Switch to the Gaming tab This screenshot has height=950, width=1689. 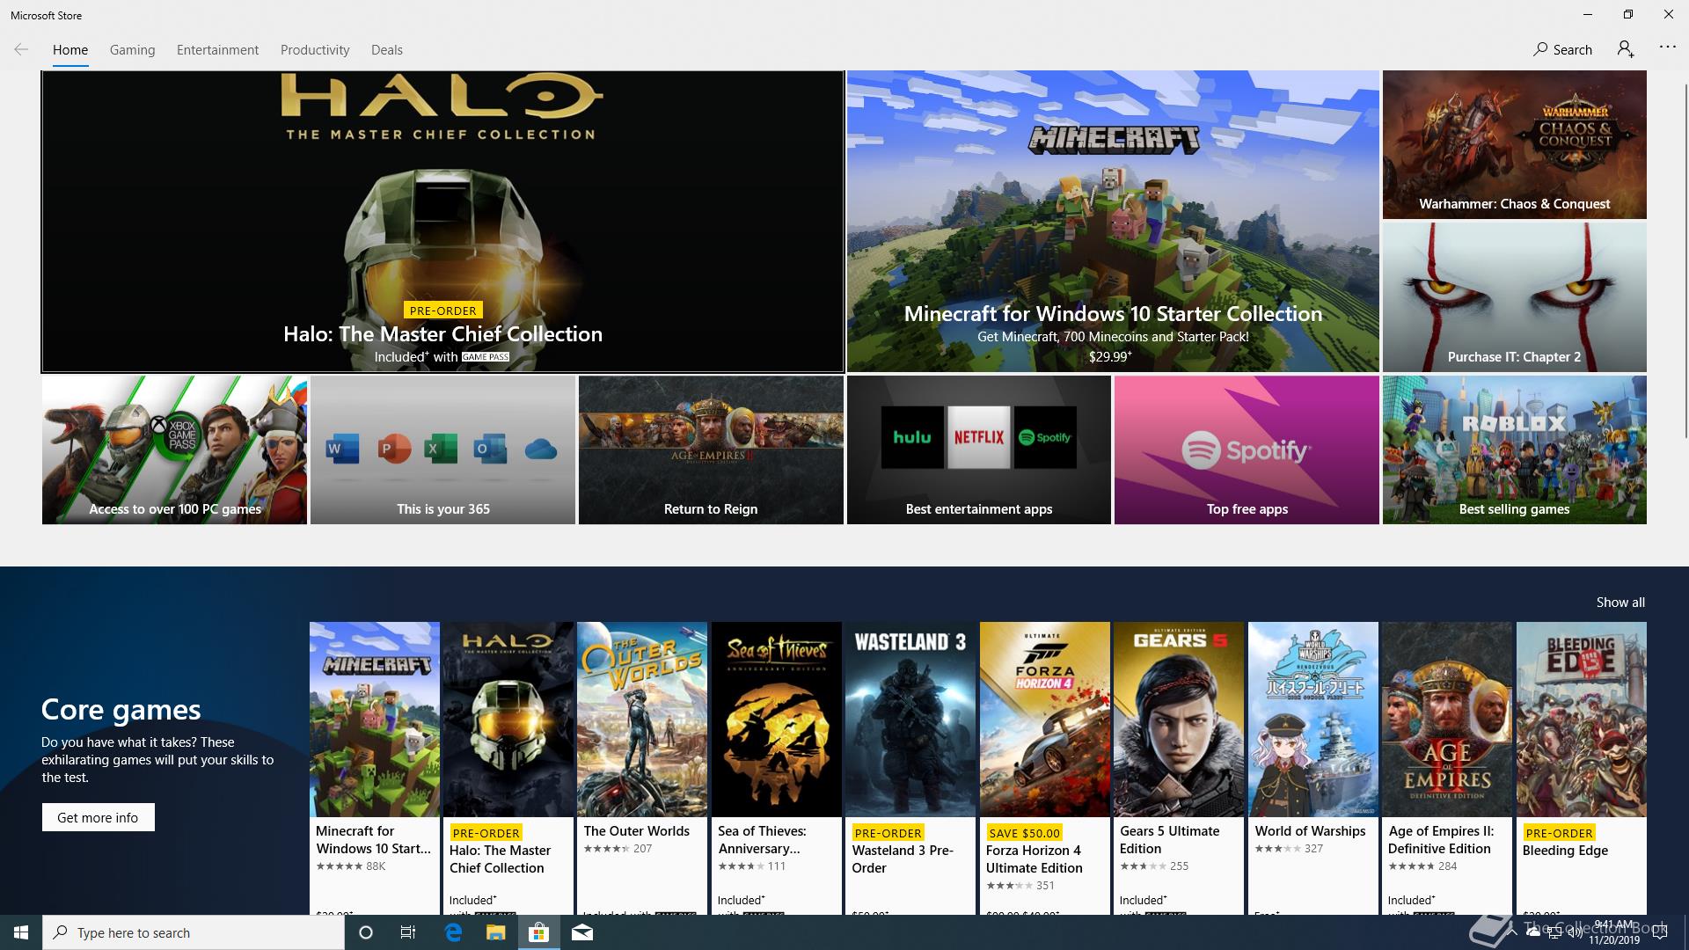pyautogui.click(x=132, y=50)
